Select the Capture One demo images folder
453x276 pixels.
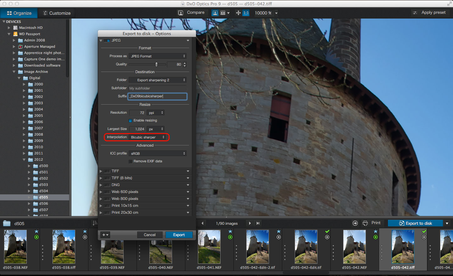[44, 59]
